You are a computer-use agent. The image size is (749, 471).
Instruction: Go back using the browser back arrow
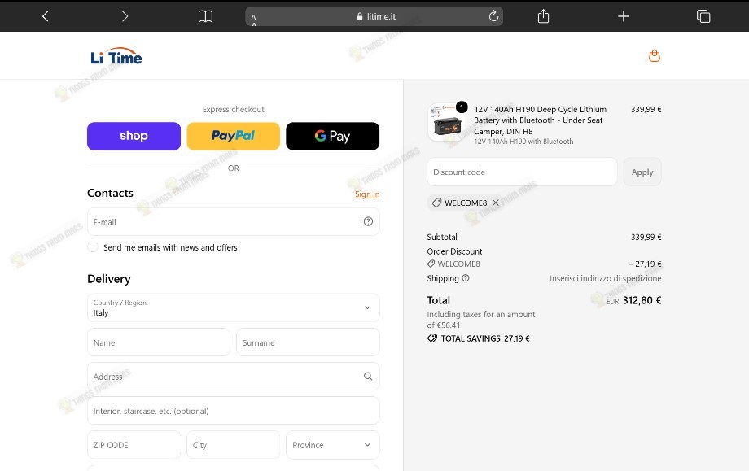tap(46, 16)
